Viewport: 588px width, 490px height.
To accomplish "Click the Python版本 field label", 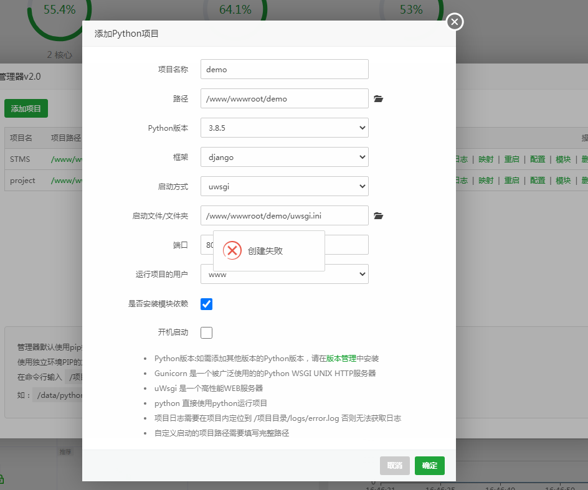I will pos(168,128).
